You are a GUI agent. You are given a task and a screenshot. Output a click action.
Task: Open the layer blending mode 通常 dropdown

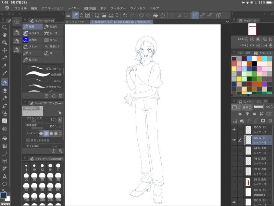pos(247,107)
